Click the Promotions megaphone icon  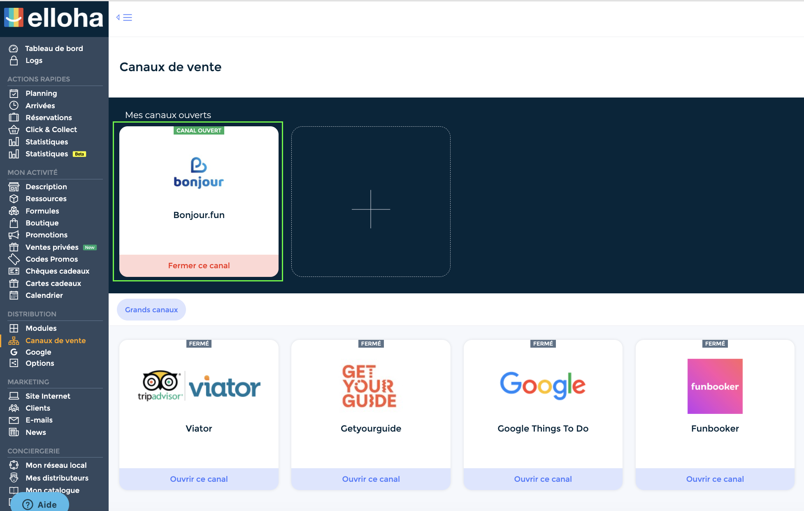pos(14,235)
